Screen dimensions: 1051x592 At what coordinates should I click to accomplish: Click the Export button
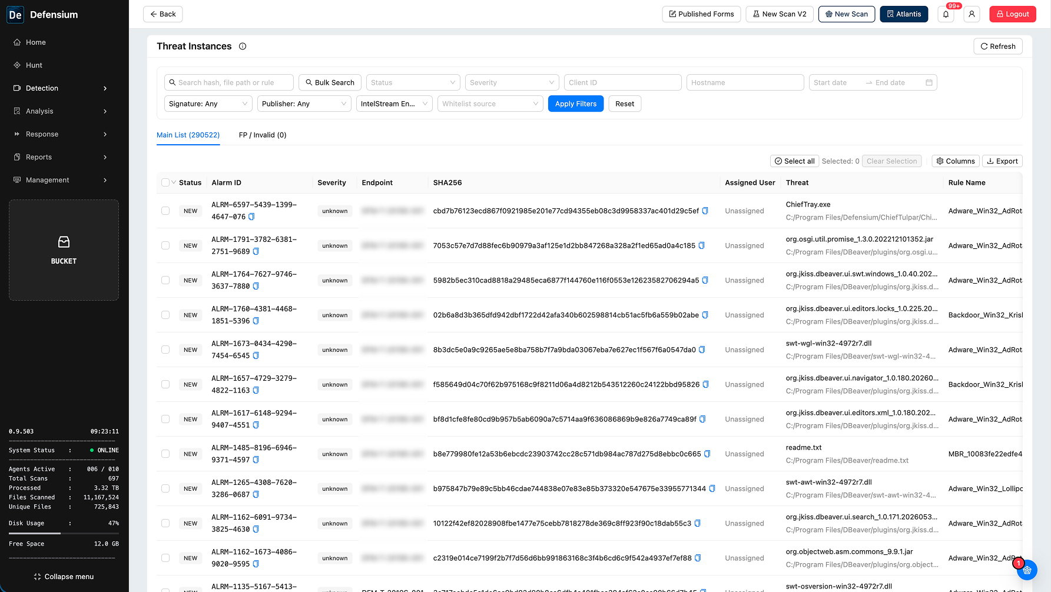[1002, 161]
